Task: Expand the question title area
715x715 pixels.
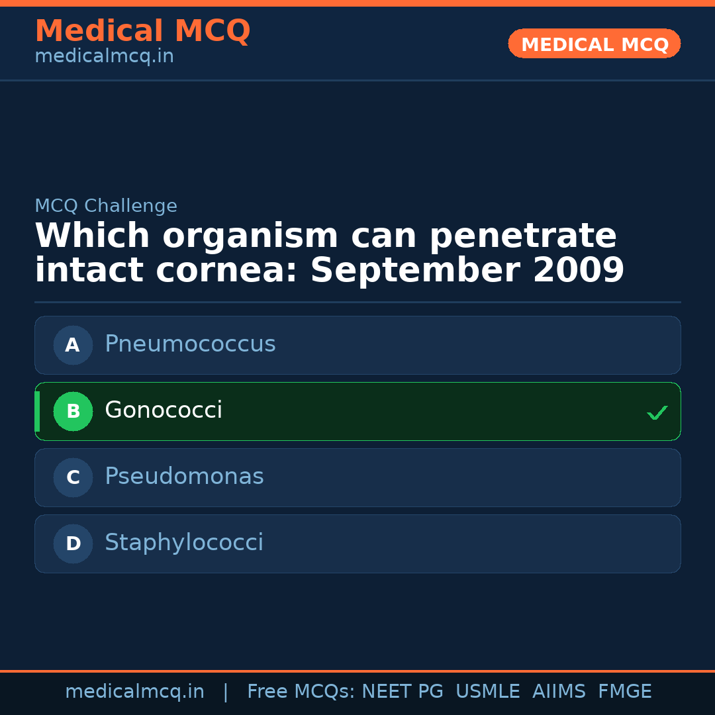Action: [329, 252]
